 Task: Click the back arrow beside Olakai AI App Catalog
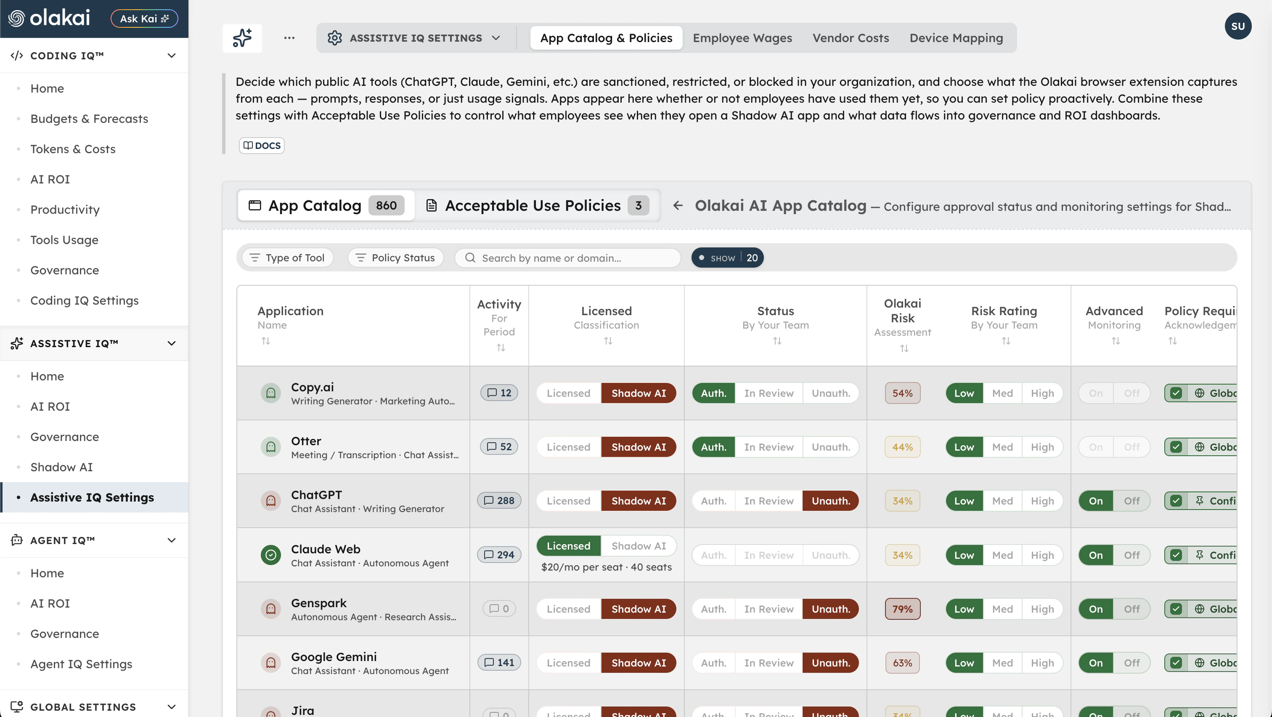(x=678, y=205)
